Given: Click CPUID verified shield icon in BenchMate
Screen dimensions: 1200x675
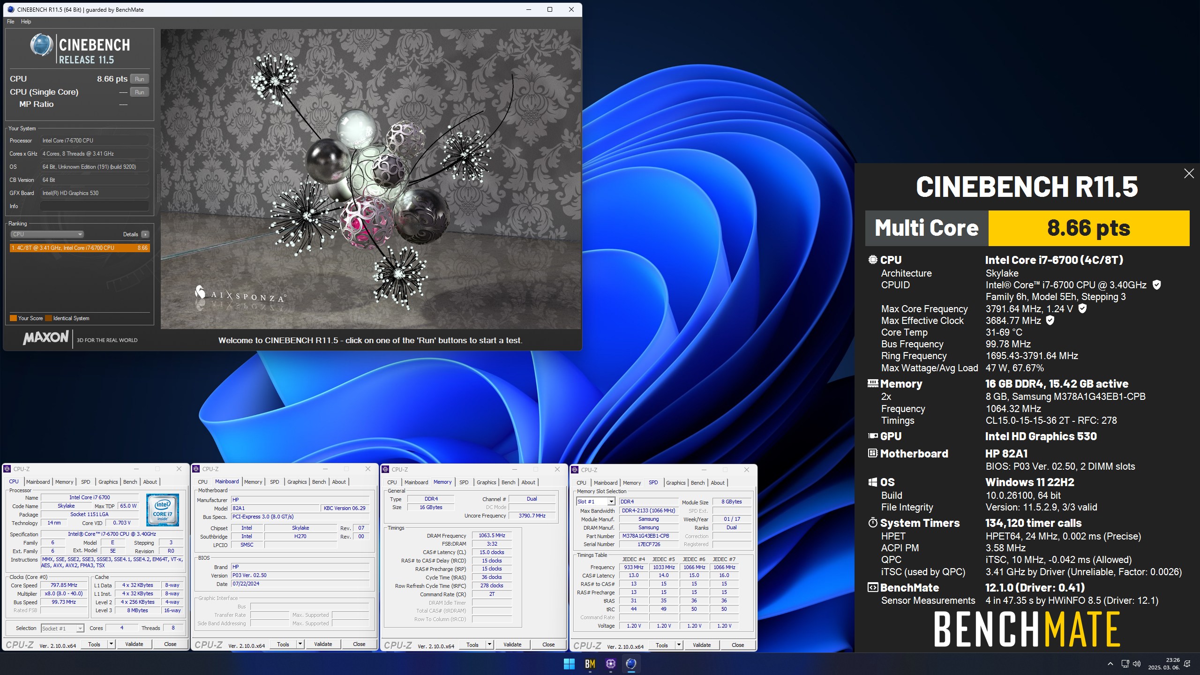Looking at the screenshot, I should pyautogui.click(x=1156, y=285).
